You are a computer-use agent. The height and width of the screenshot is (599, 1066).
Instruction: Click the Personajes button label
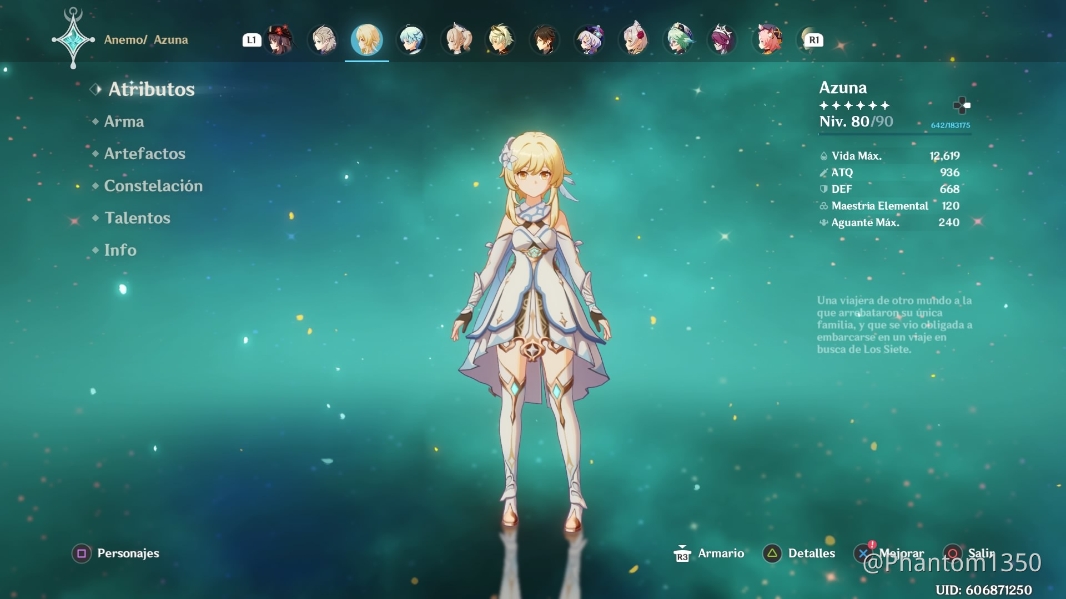pos(128,554)
